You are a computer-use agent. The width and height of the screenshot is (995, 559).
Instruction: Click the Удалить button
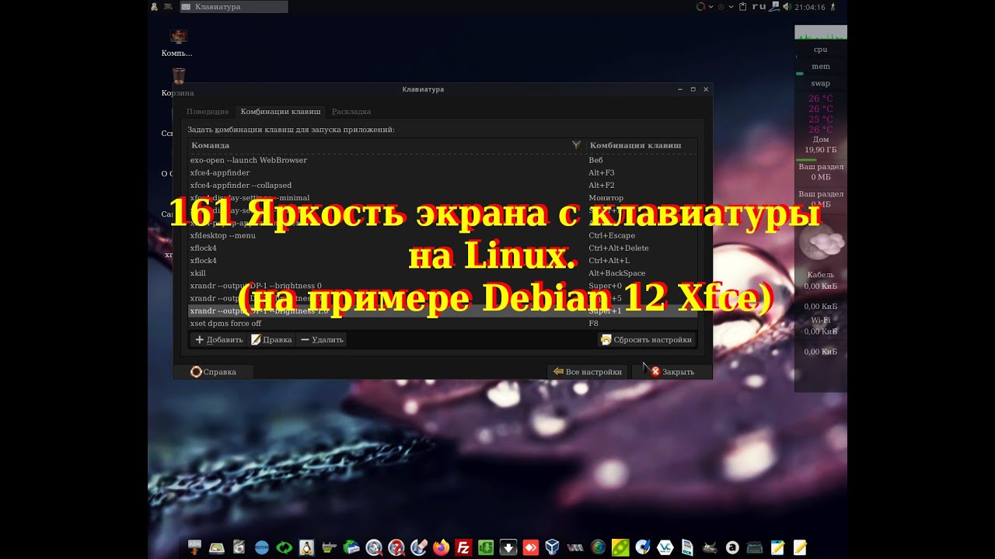pos(322,339)
